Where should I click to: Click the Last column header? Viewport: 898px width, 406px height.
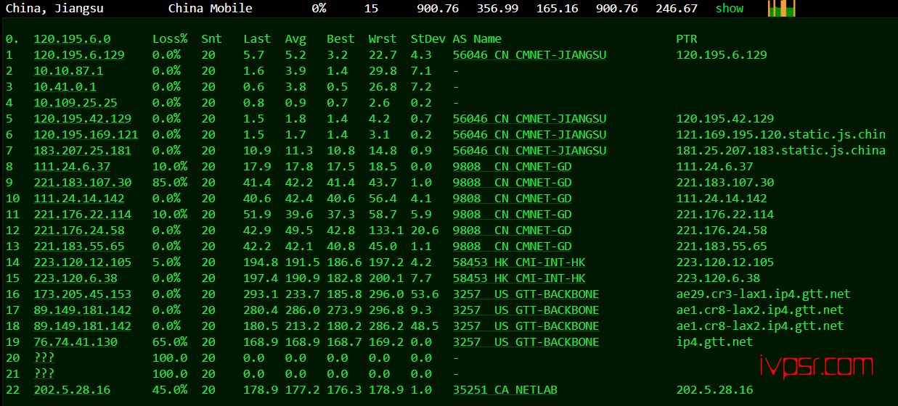point(257,39)
